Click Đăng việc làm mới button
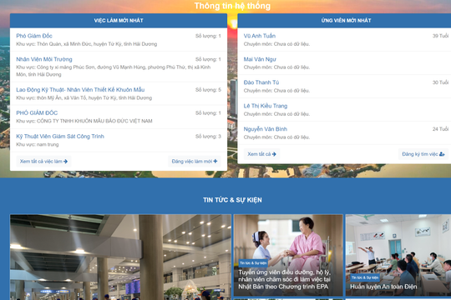The image size is (451, 300). [195, 162]
